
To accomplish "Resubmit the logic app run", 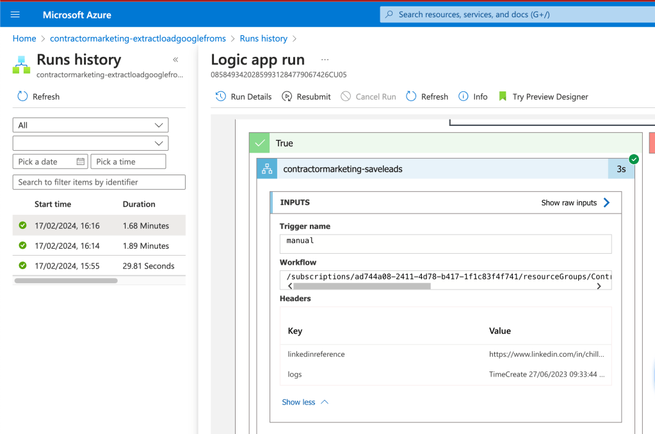I will pos(306,97).
